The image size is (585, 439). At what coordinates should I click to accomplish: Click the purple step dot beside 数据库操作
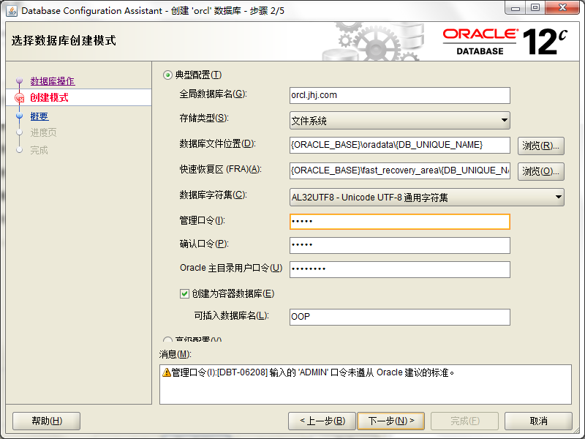(20, 80)
